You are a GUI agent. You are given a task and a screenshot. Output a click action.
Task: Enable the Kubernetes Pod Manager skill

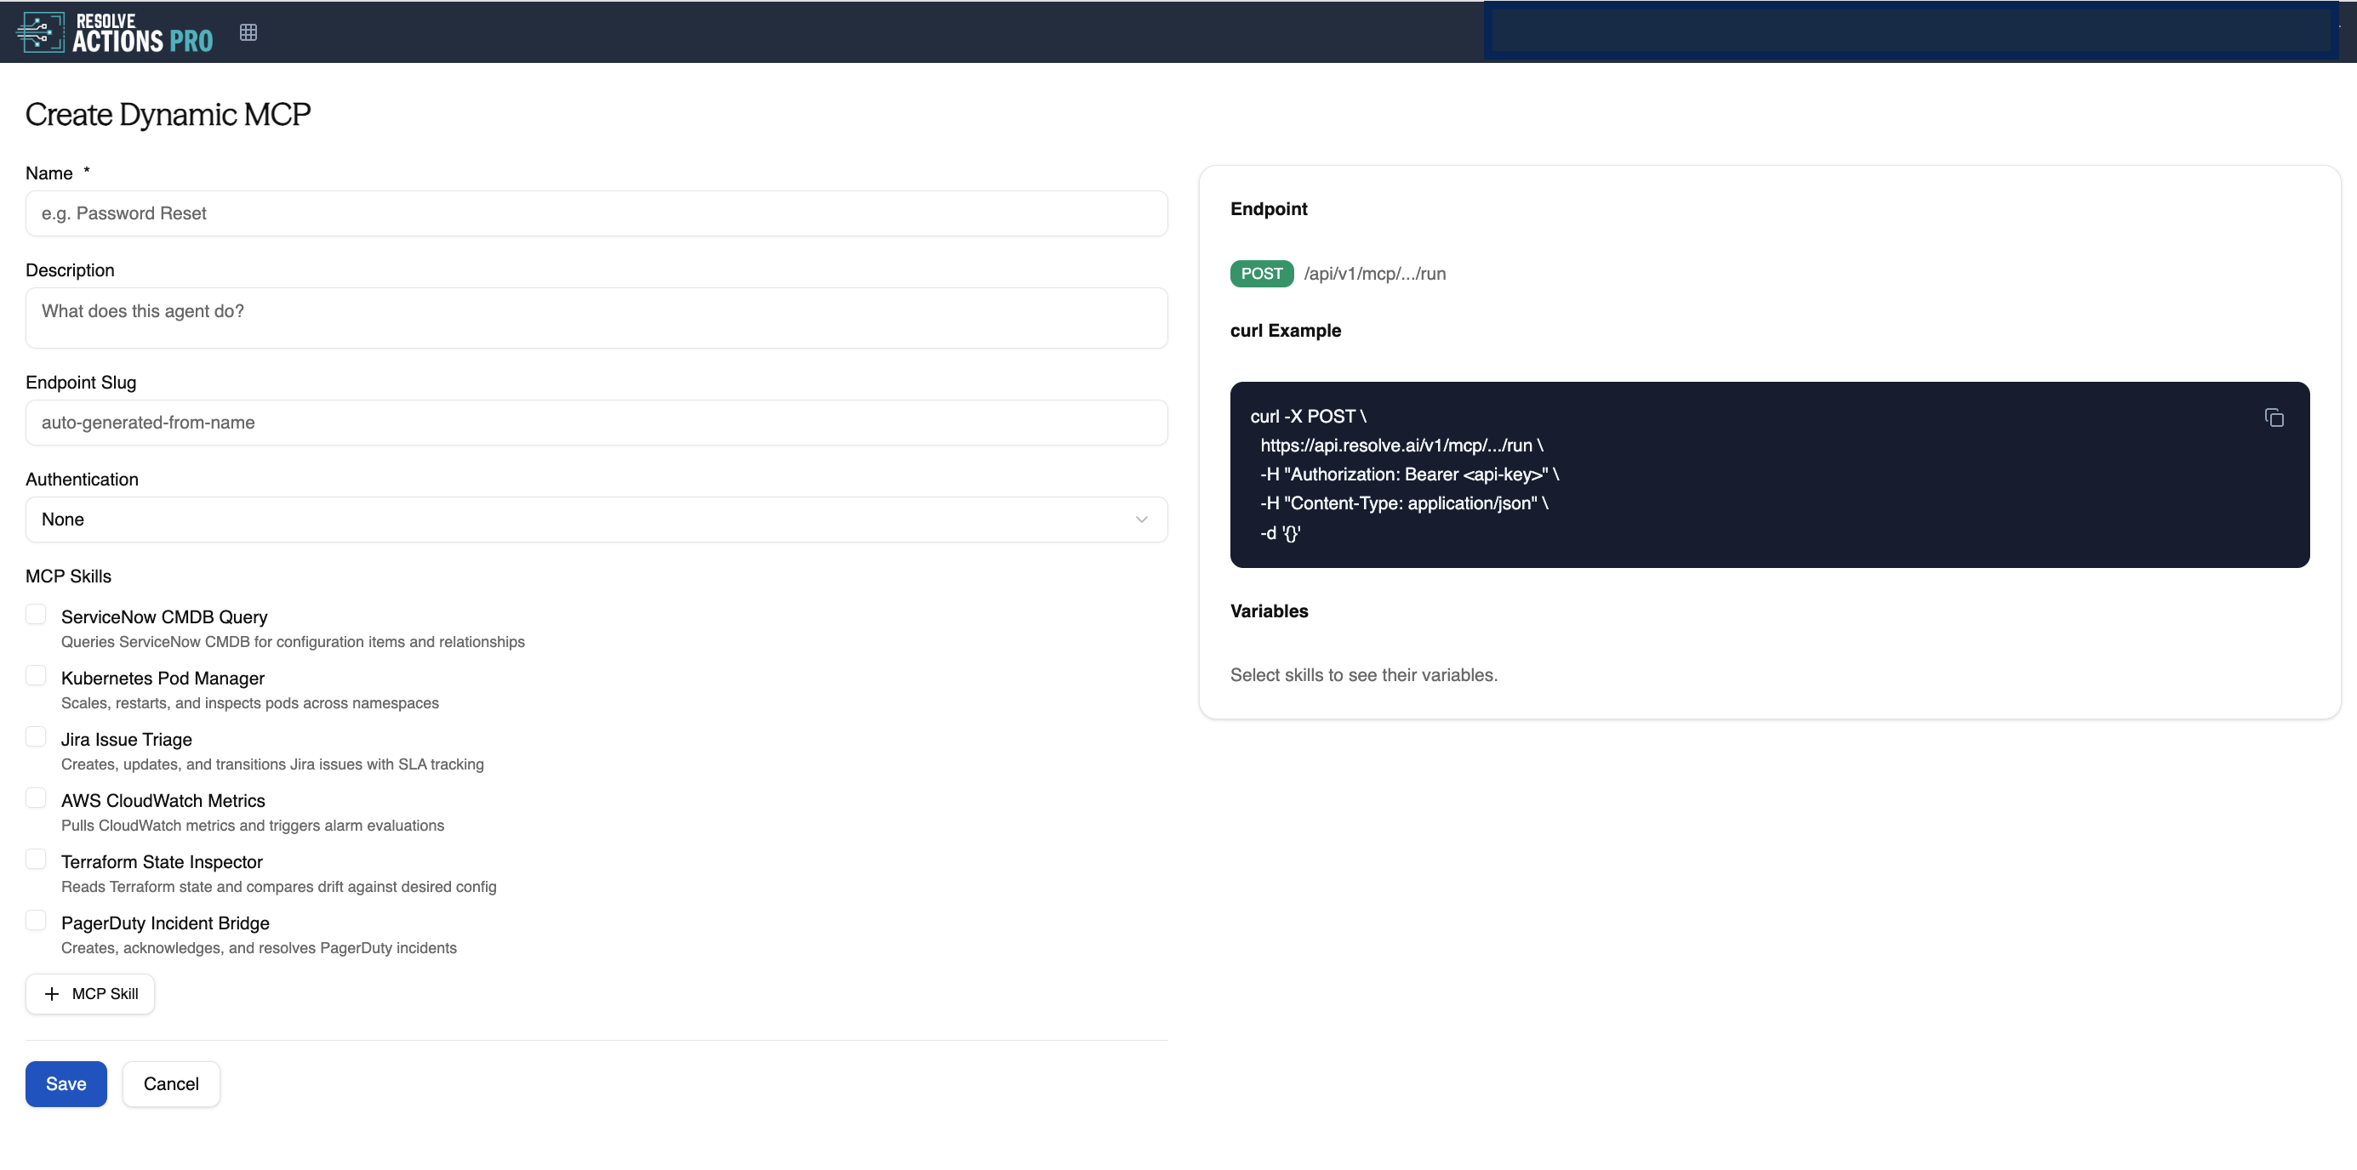pyautogui.click(x=36, y=675)
